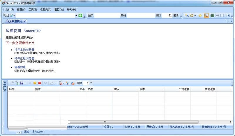The height and width of the screenshot is (136, 235).
Task: Click the delete X icon in queue toolbar
Action: click(x=46, y=83)
